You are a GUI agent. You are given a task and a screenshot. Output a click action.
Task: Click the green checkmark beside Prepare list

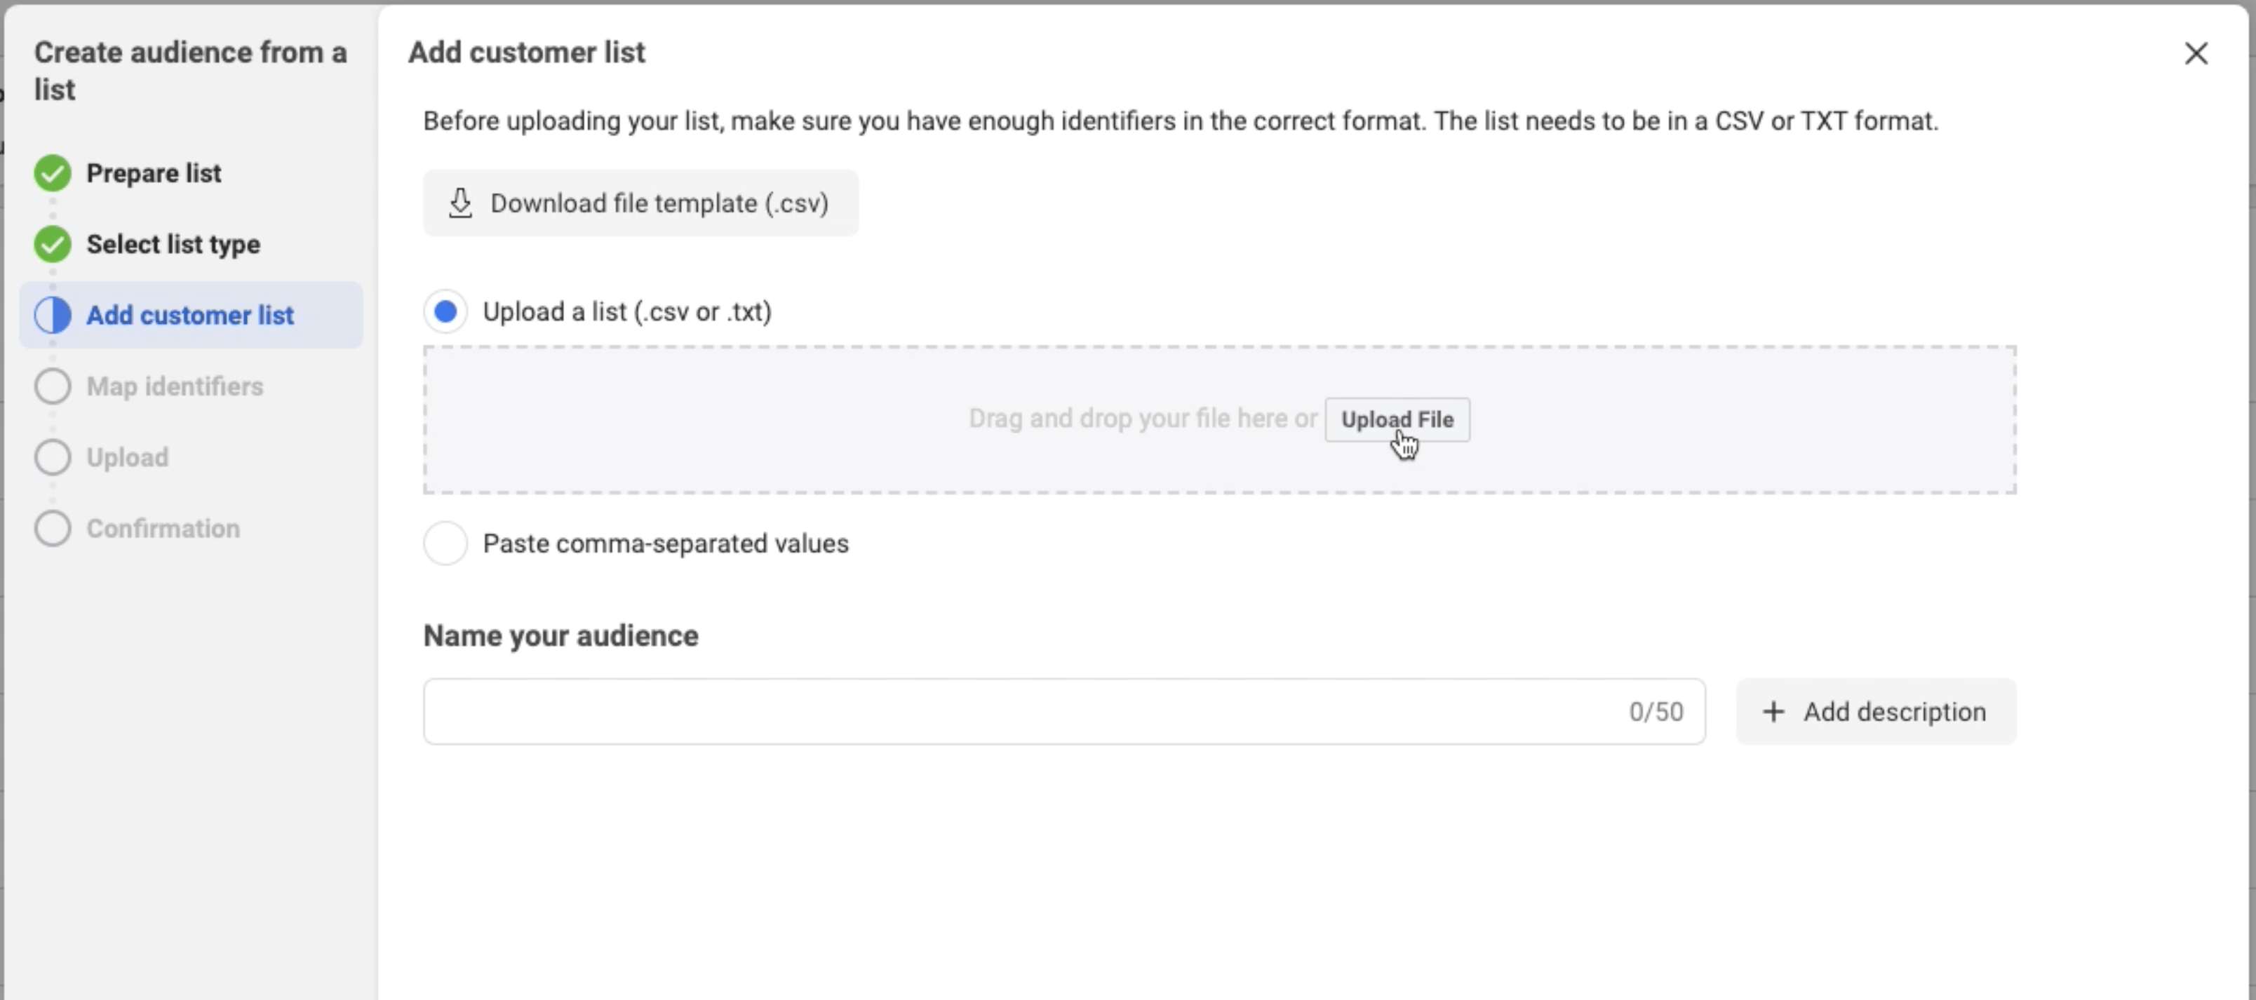pyautogui.click(x=53, y=173)
